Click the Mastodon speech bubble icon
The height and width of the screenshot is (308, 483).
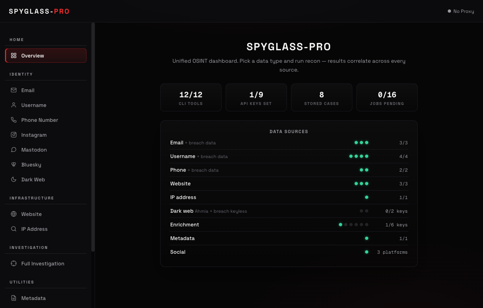[14, 150]
